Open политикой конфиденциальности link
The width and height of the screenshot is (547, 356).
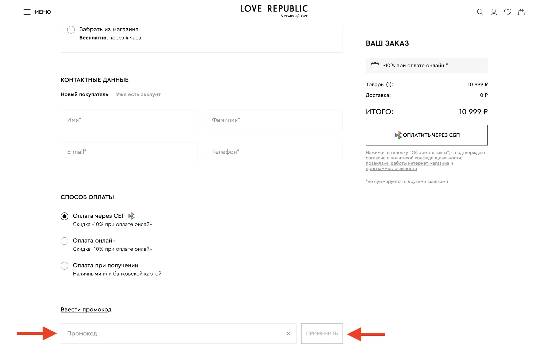pos(426,158)
